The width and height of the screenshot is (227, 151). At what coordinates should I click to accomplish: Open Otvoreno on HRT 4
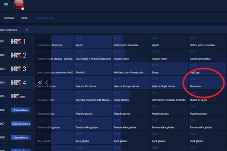click(x=207, y=82)
